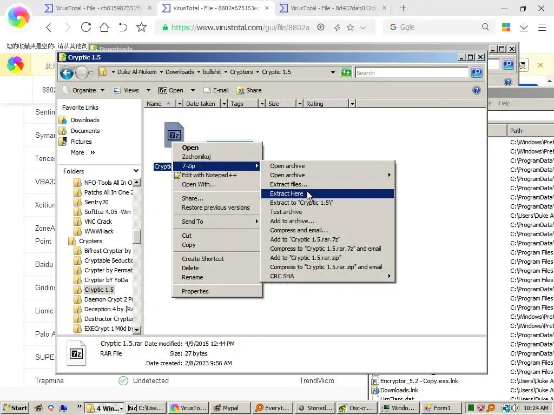
Task: Select Rename in context menu
Action: (217, 277)
